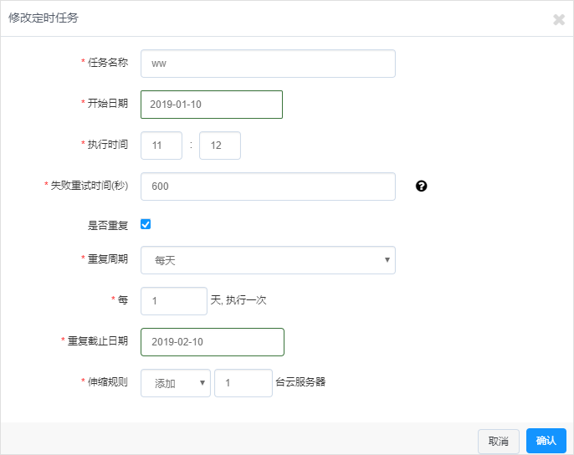This screenshot has height=455, width=574.
Task: Click the 是否重复 label text
Action: point(108,225)
